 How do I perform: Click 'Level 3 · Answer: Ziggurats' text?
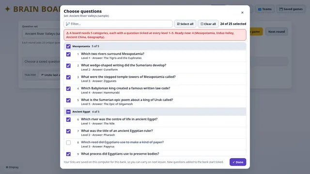pos(99,81)
